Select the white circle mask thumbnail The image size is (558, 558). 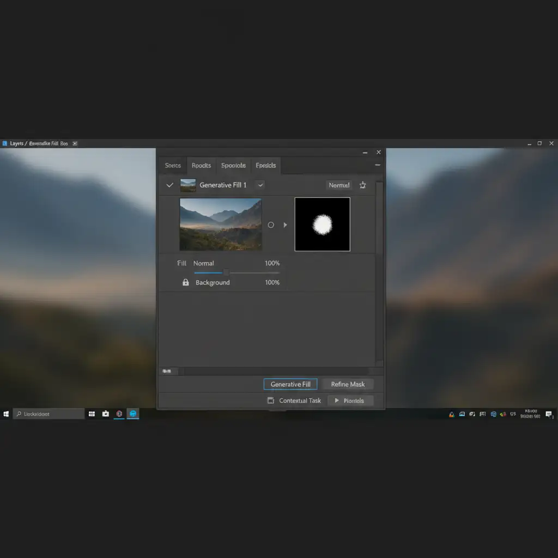(x=323, y=225)
